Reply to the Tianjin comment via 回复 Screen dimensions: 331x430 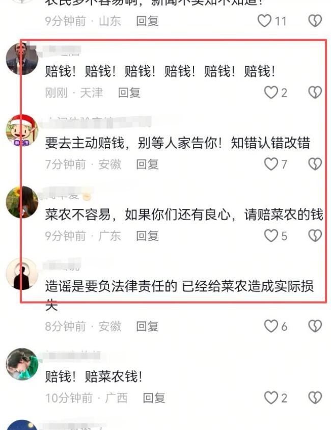point(129,93)
